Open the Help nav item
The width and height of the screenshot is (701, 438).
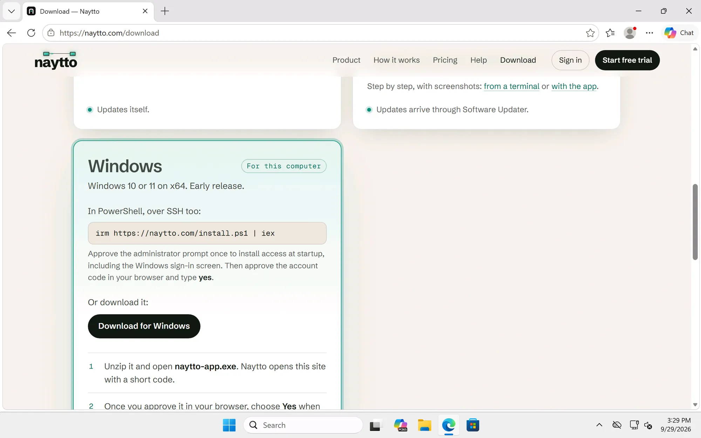(478, 60)
